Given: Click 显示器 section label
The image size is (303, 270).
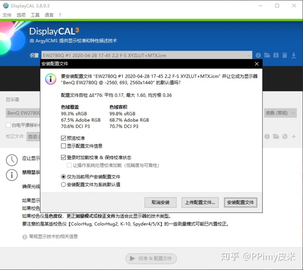Looking at the screenshot, I should coord(13,100).
